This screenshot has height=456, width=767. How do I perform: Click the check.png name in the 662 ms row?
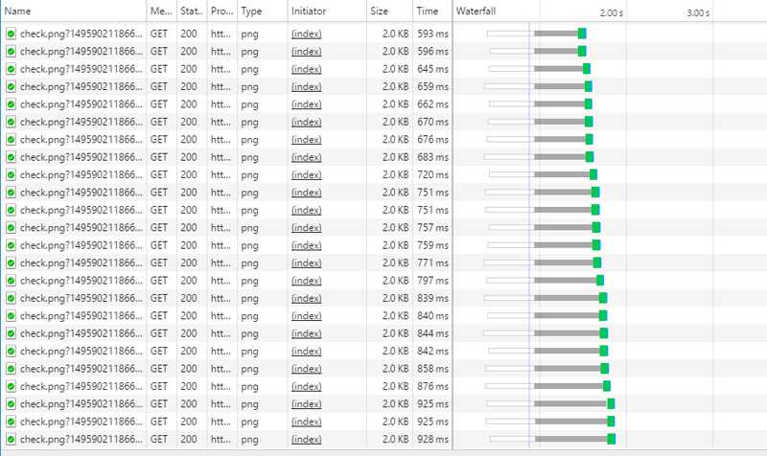[x=81, y=104]
